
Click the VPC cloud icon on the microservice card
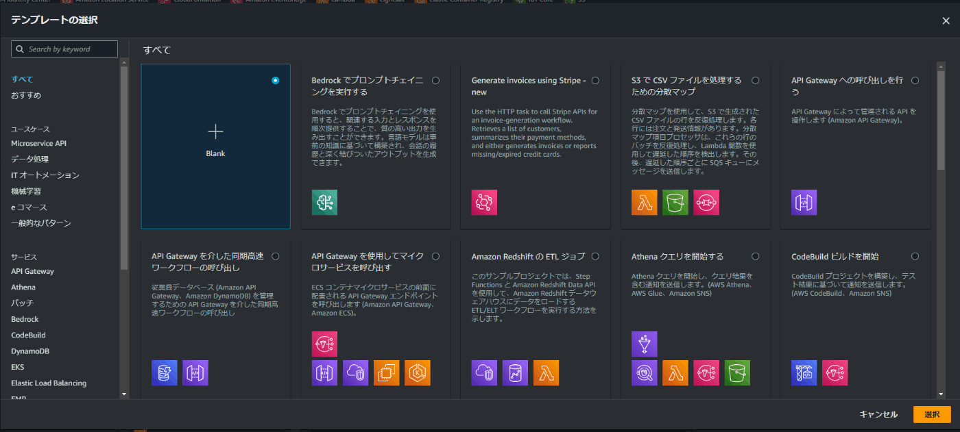tap(356, 373)
